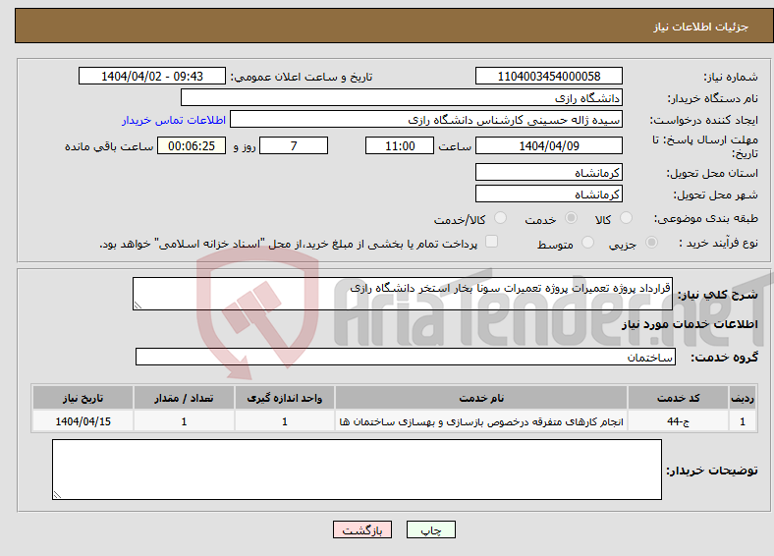Click the اطلاعات خدمات مورد نیاز heading
774x556 pixels.
tap(690, 324)
